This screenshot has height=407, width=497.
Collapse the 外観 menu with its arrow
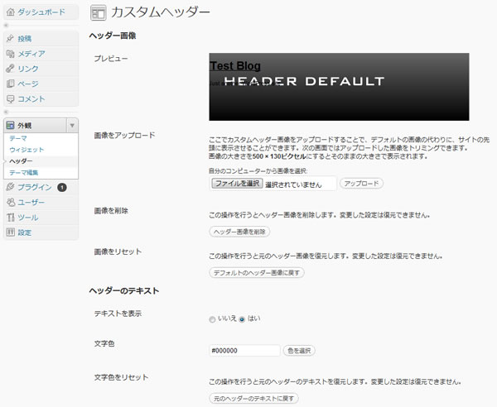coord(72,126)
